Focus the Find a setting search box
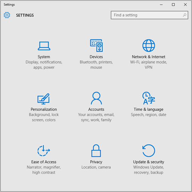Viewport: 192px width, 192px height. click(149, 15)
